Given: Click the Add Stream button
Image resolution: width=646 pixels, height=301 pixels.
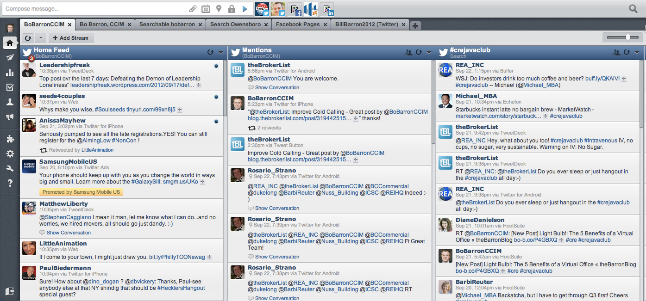Looking at the screenshot, I should click(71, 38).
